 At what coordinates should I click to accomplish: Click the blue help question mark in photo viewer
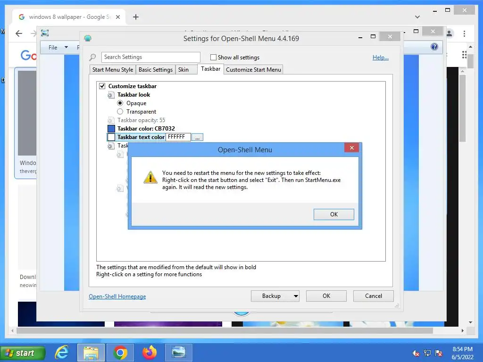click(x=434, y=47)
